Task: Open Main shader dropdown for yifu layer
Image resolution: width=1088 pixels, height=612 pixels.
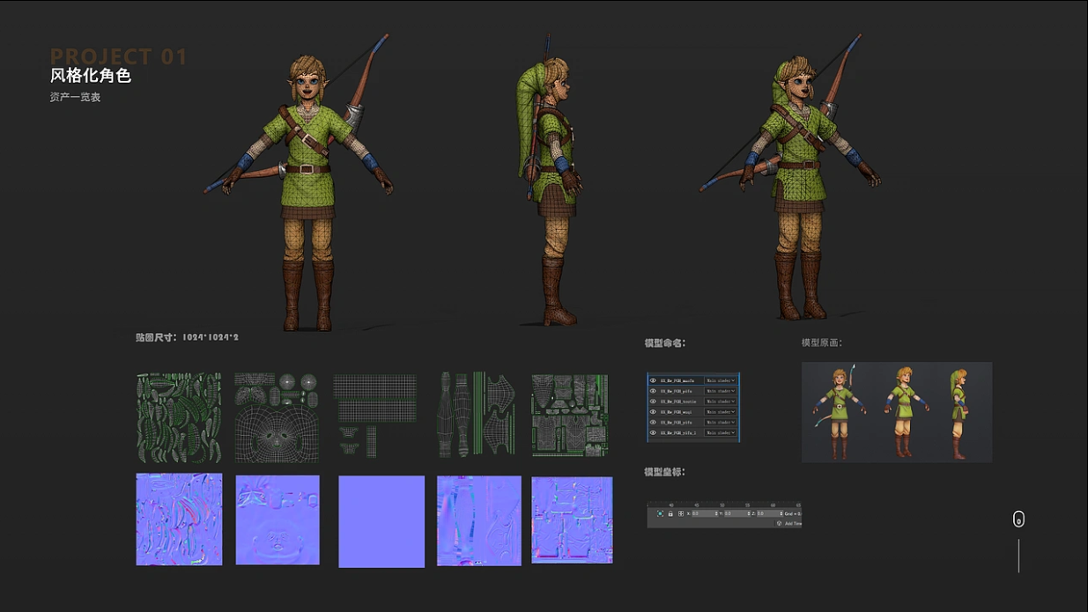Action: point(721,423)
